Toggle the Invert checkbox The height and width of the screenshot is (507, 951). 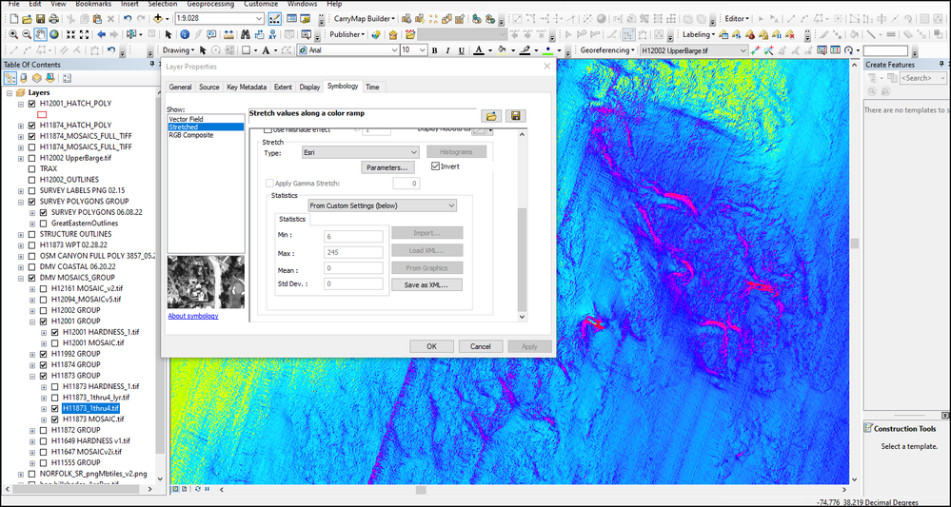(437, 166)
